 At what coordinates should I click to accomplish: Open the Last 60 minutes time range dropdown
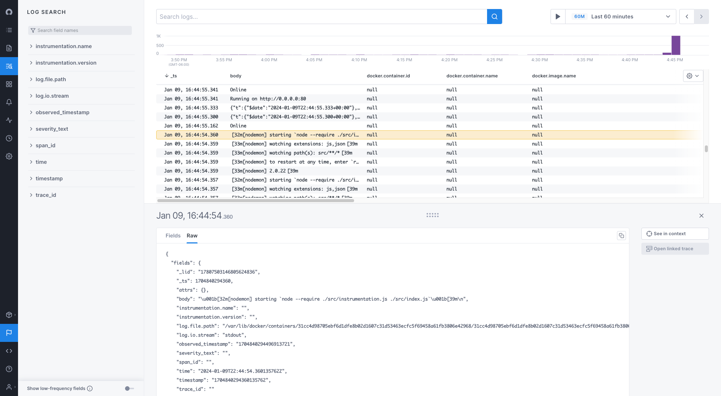[621, 17]
